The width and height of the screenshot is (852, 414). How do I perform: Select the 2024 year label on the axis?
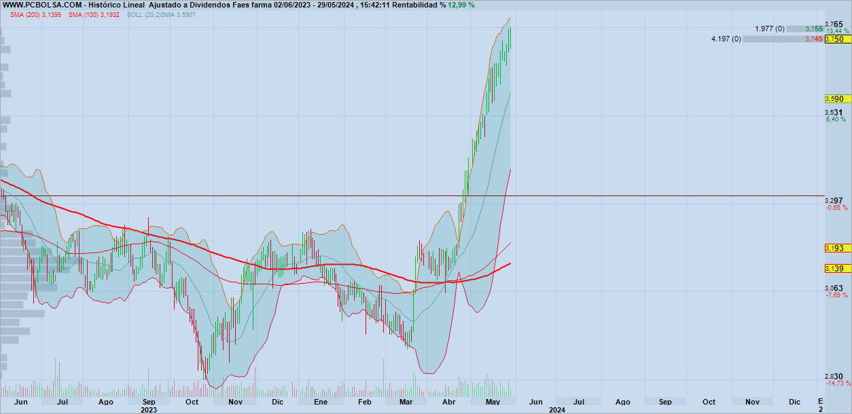tap(558, 409)
